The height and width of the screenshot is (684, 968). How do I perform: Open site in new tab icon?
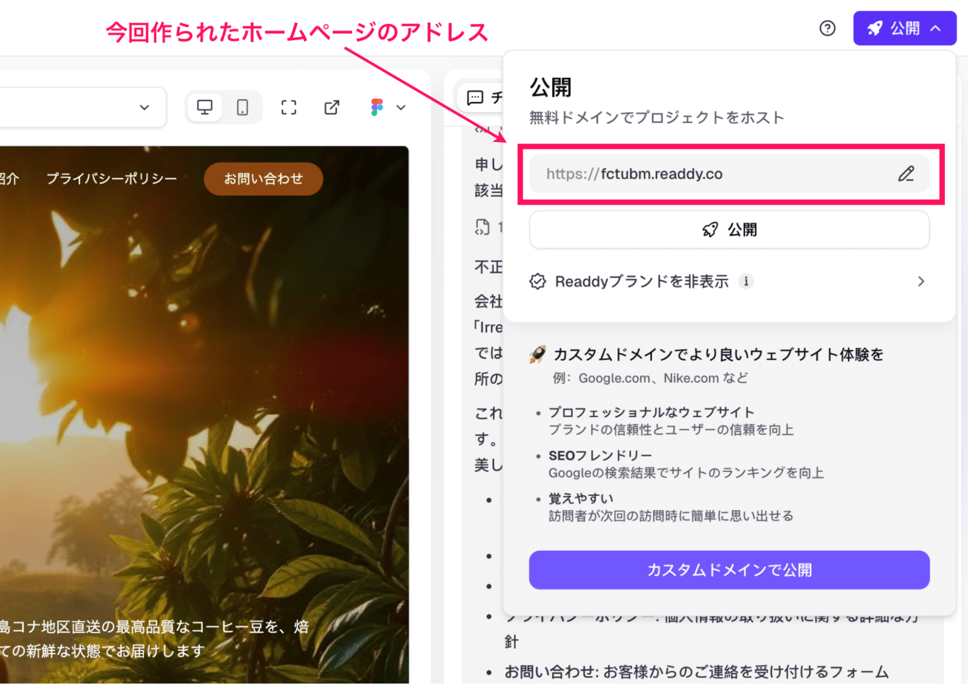[331, 107]
